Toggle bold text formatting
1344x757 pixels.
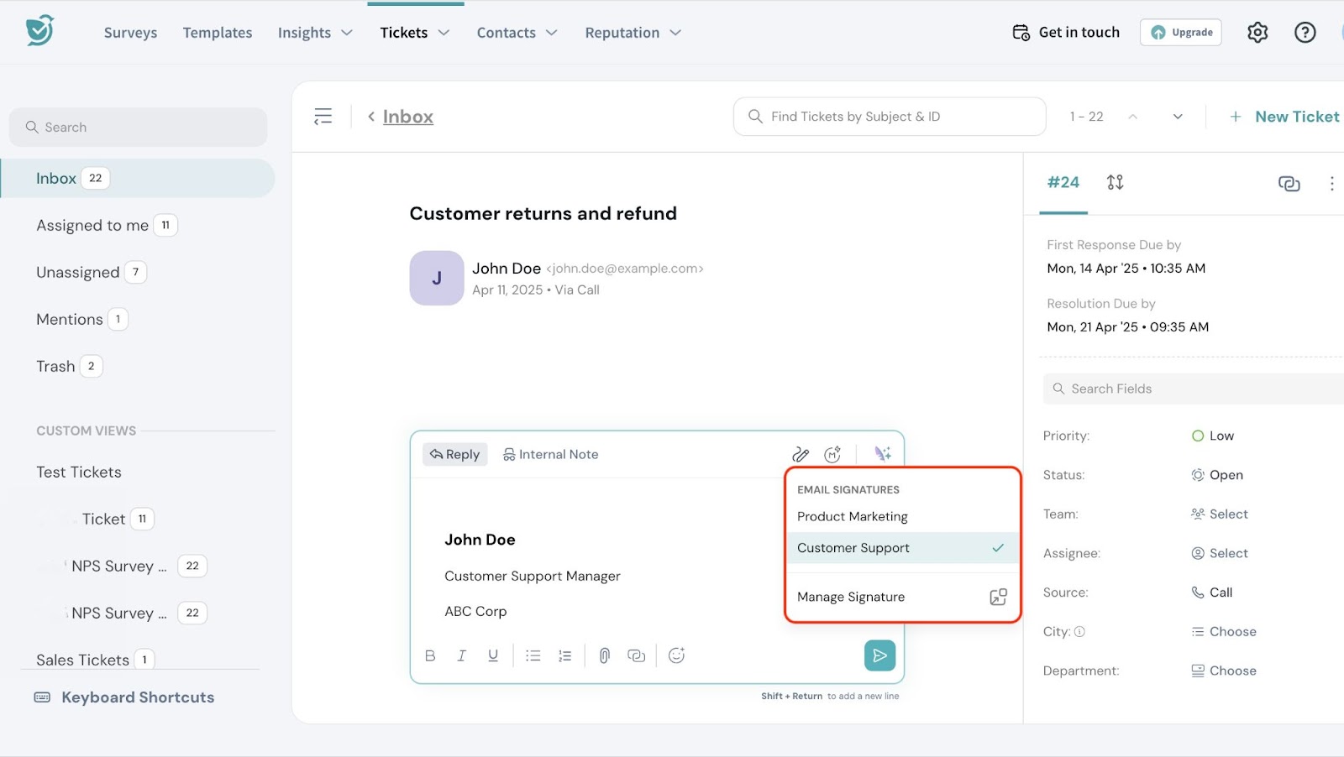(x=430, y=655)
